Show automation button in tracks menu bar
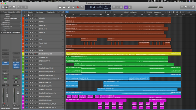196x110 pixels. [x=59, y=12]
